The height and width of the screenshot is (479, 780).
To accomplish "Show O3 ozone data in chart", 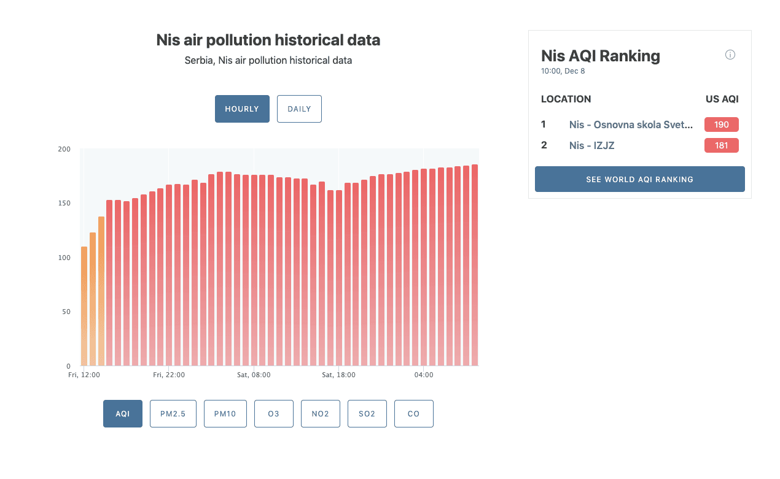I will 274,413.
